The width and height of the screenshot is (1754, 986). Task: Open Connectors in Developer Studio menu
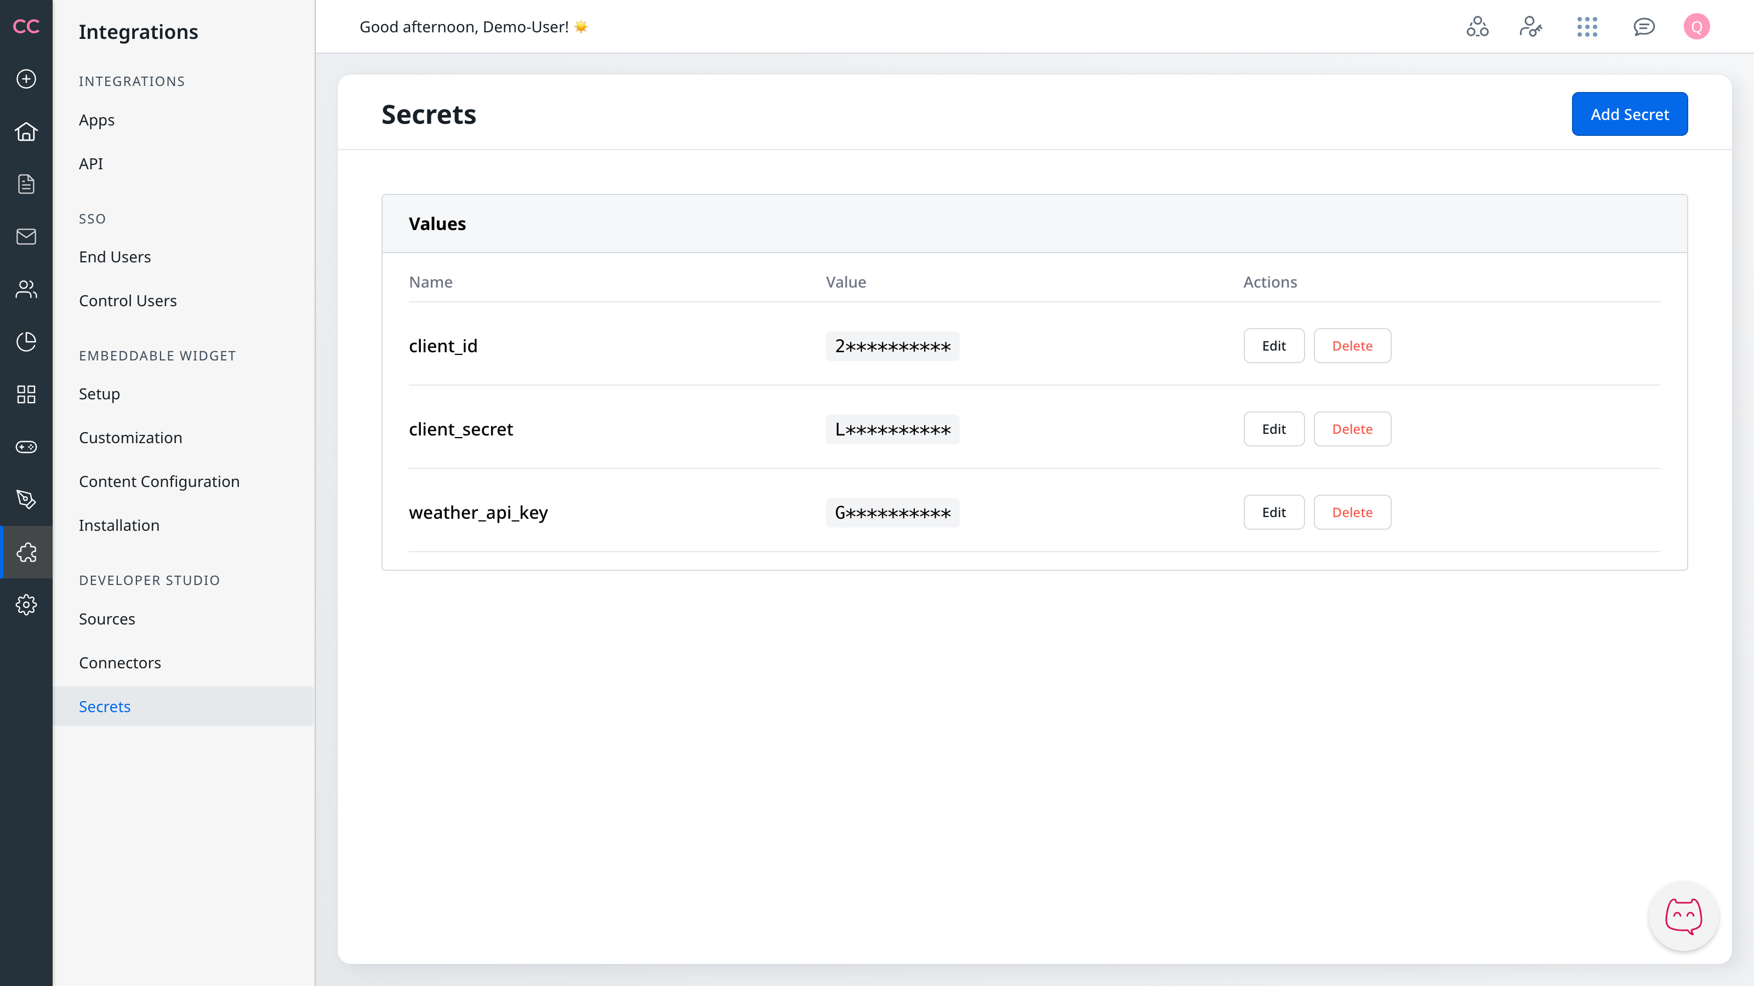[120, 663]
